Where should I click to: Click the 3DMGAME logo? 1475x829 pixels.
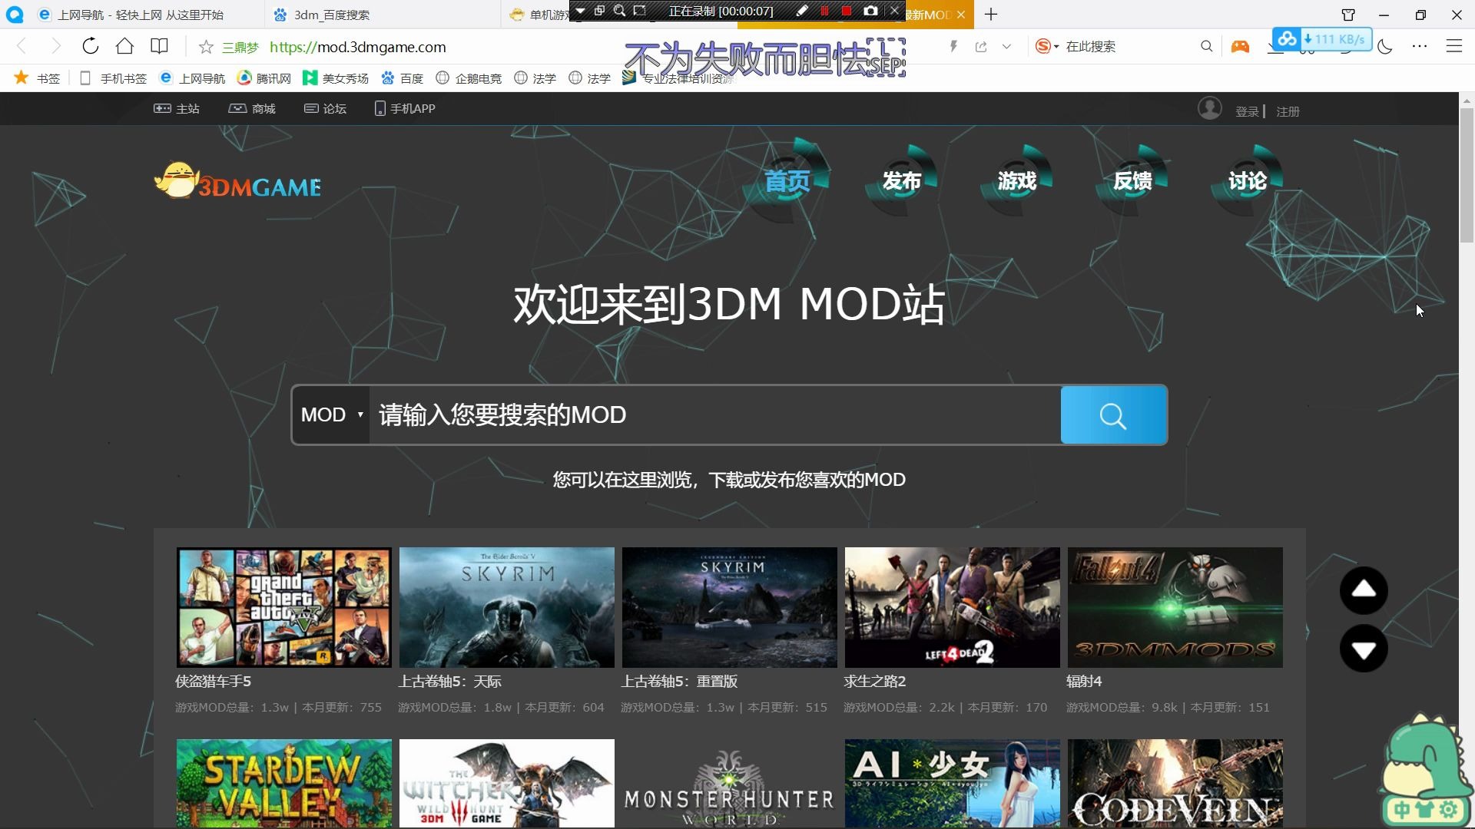coord(237,181)
